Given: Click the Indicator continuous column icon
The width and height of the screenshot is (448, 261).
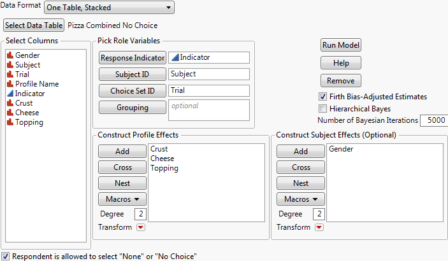Looking at the screenshot, I should click(10, 94).
